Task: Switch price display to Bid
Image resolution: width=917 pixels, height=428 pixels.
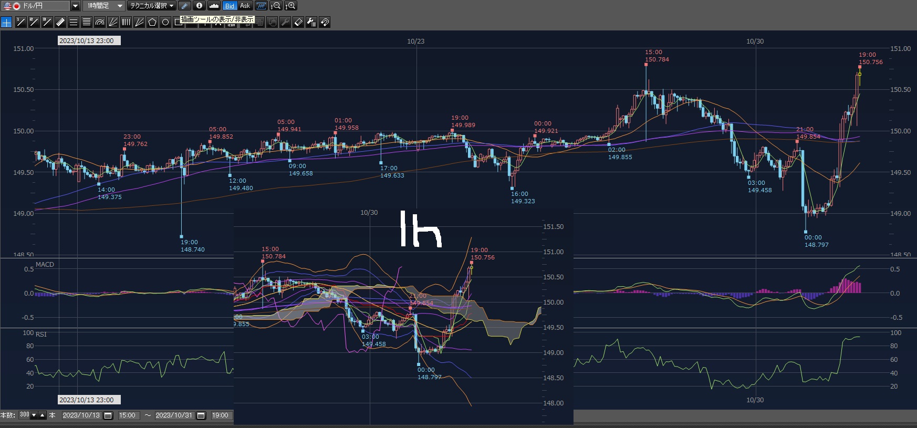Action: [x=230, y=6]
